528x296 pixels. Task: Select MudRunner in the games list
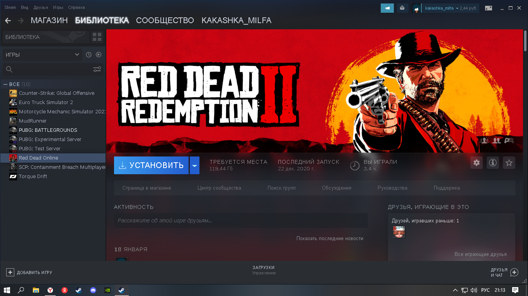(x=53, y=121)
